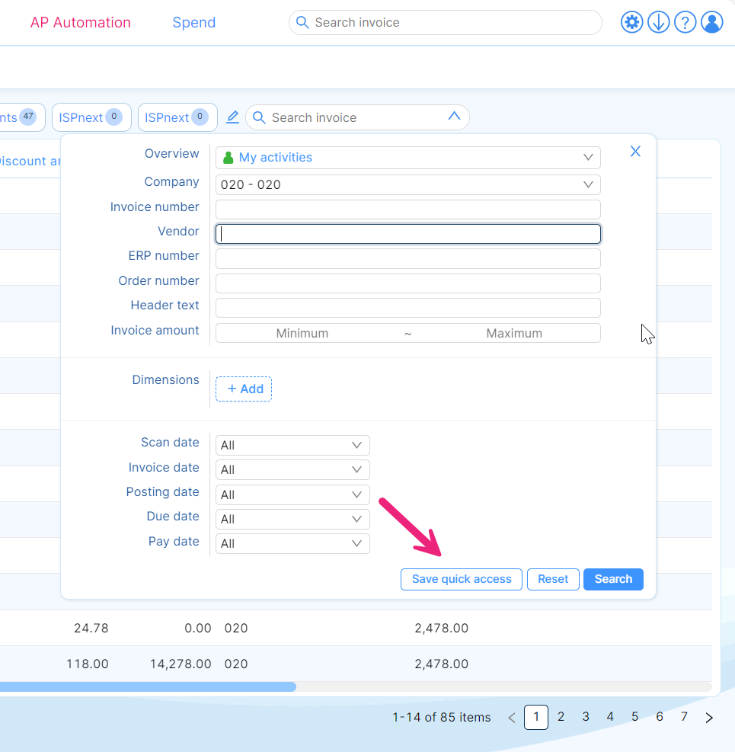Open the Posting date dropdown
The height and width of the screenshot is (752, 735).
point(292,494)
